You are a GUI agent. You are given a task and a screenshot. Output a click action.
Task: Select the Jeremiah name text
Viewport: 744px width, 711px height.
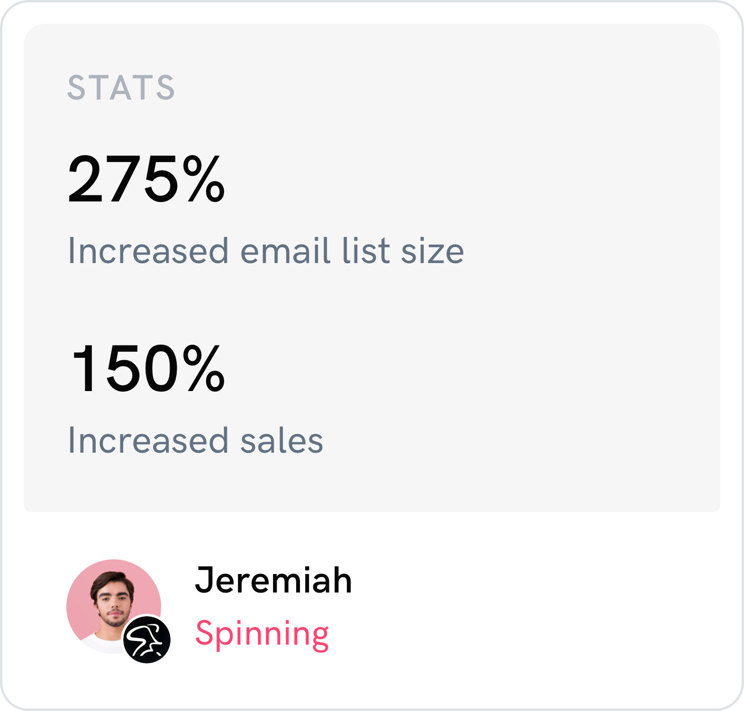pyautogui.click(x=273, y=580)
